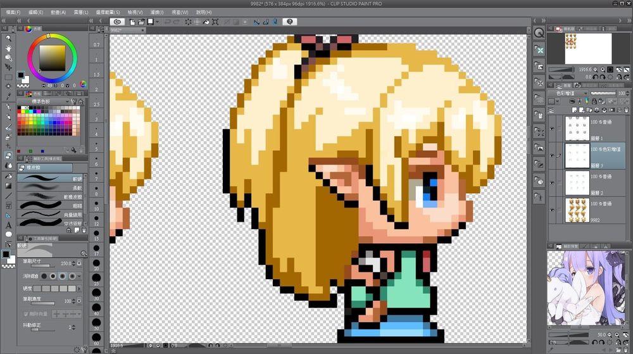Select the text tool
633x354 pixels.
tap(8, 224)
